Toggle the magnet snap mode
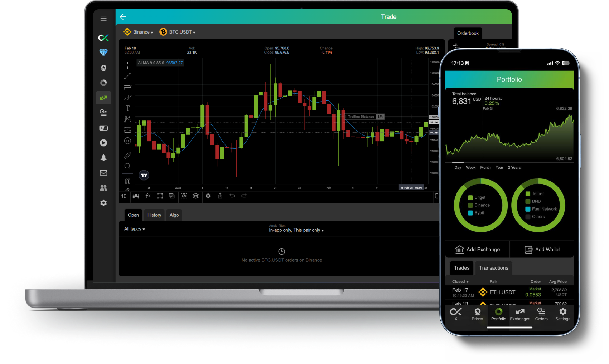The width and height of the screenshot is (609, 364). click(x=127, y=181)
